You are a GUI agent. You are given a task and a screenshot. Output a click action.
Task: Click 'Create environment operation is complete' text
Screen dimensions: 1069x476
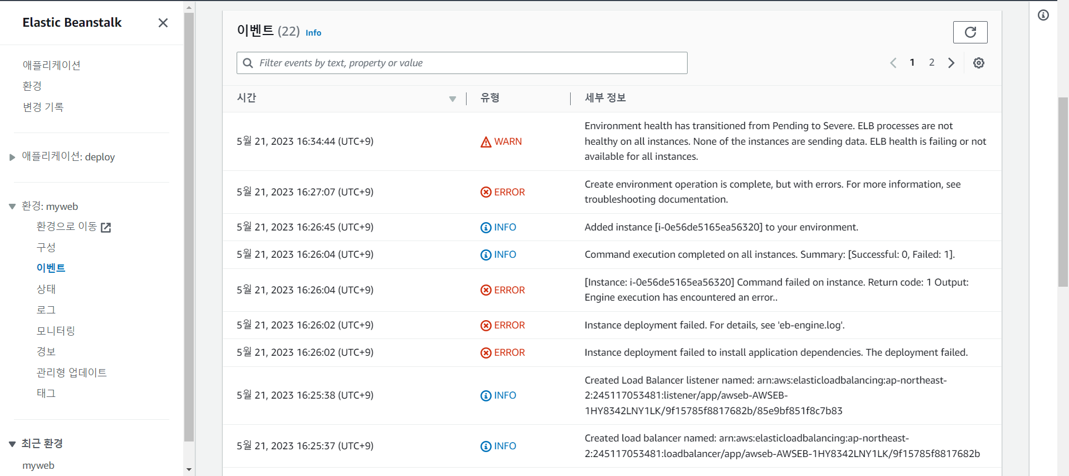pos(773,192)
